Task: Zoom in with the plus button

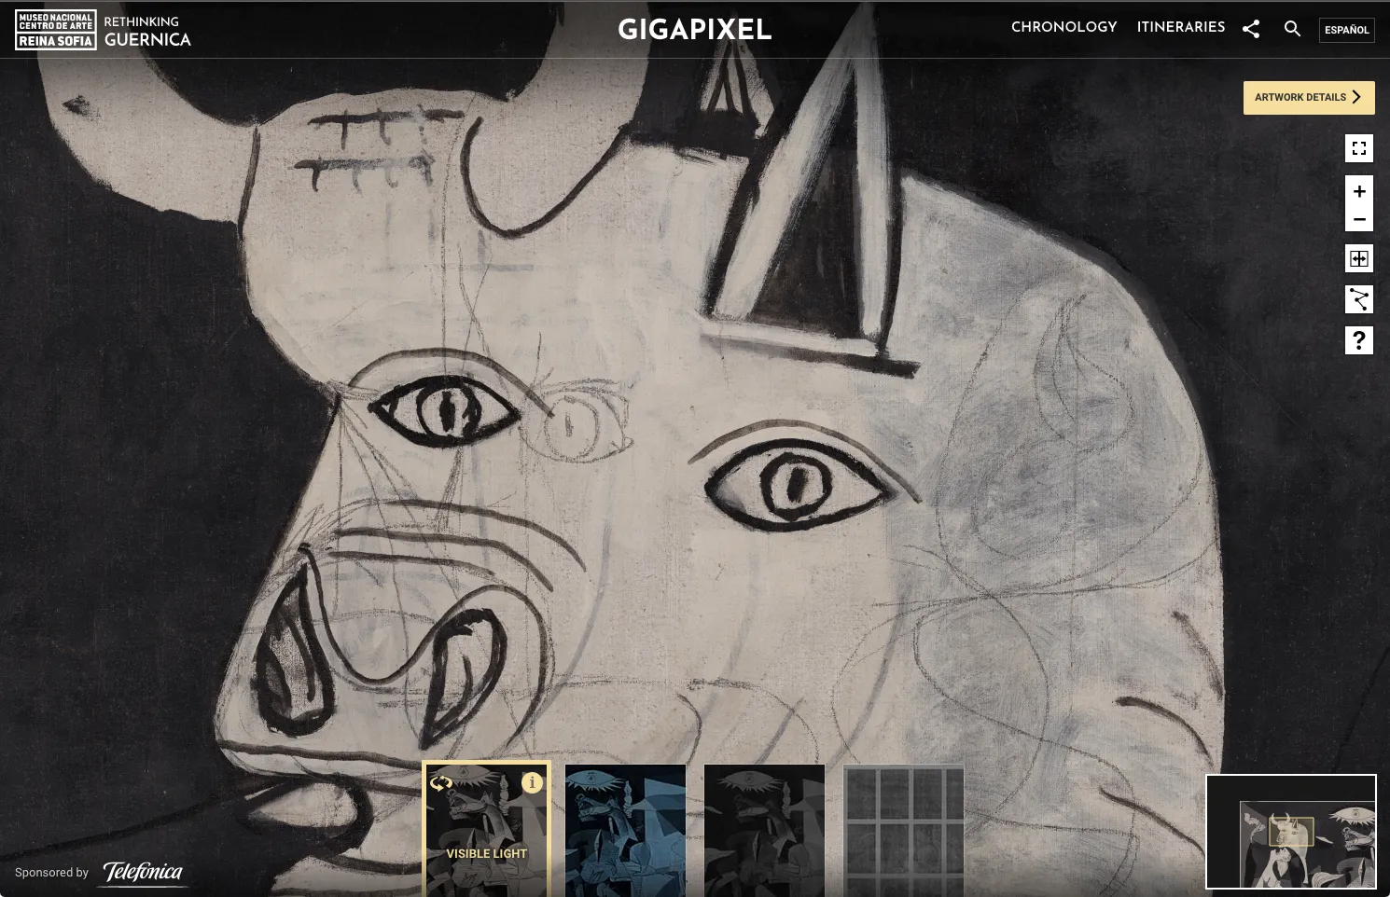Action: [1359, 191]
